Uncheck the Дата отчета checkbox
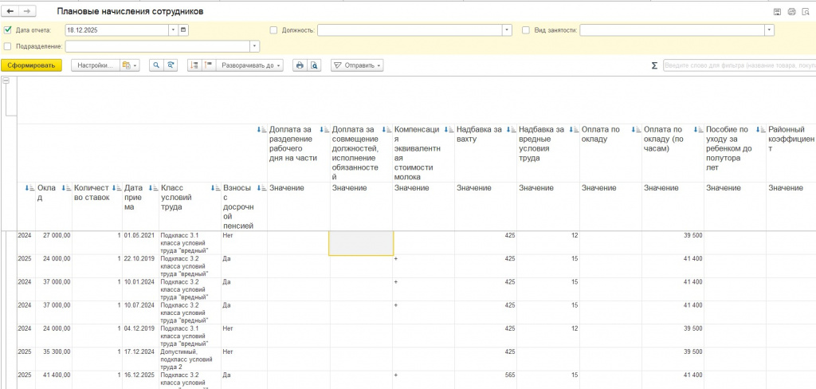The image size is (816, 389). pyautogui.click(x=8, y=30)
